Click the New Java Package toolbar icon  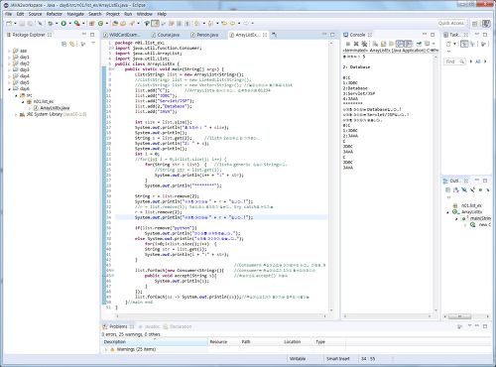tap(92, 24)
